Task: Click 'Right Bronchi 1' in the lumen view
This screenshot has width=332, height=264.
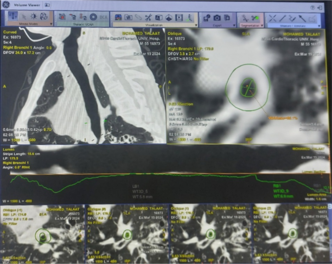Action: coord(16,163)
